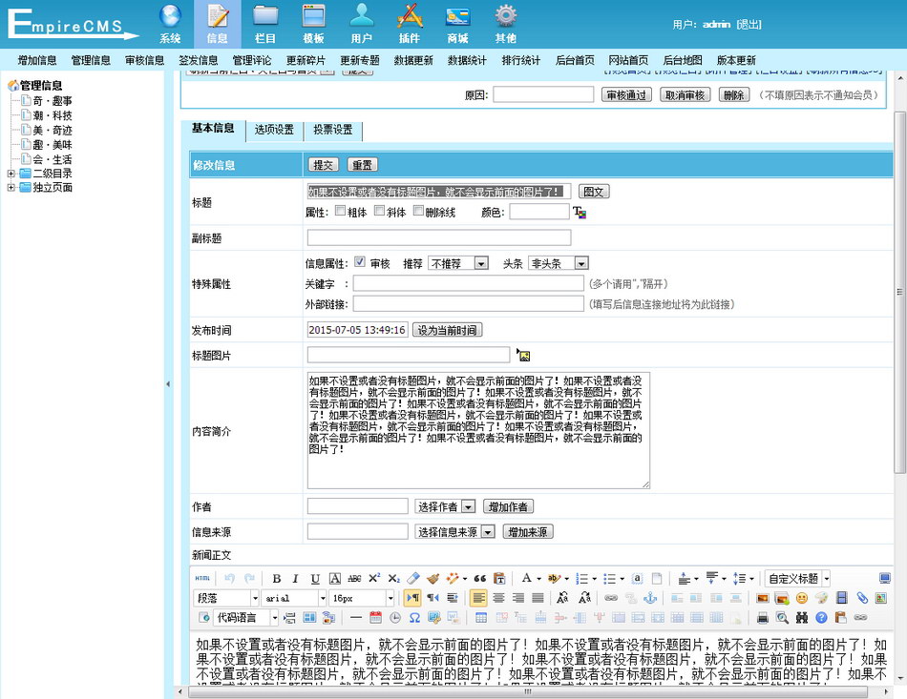Apply strikethrough (ABC) in editor toolbar
The image size is (907, 699).
click(x=354, y=578)
